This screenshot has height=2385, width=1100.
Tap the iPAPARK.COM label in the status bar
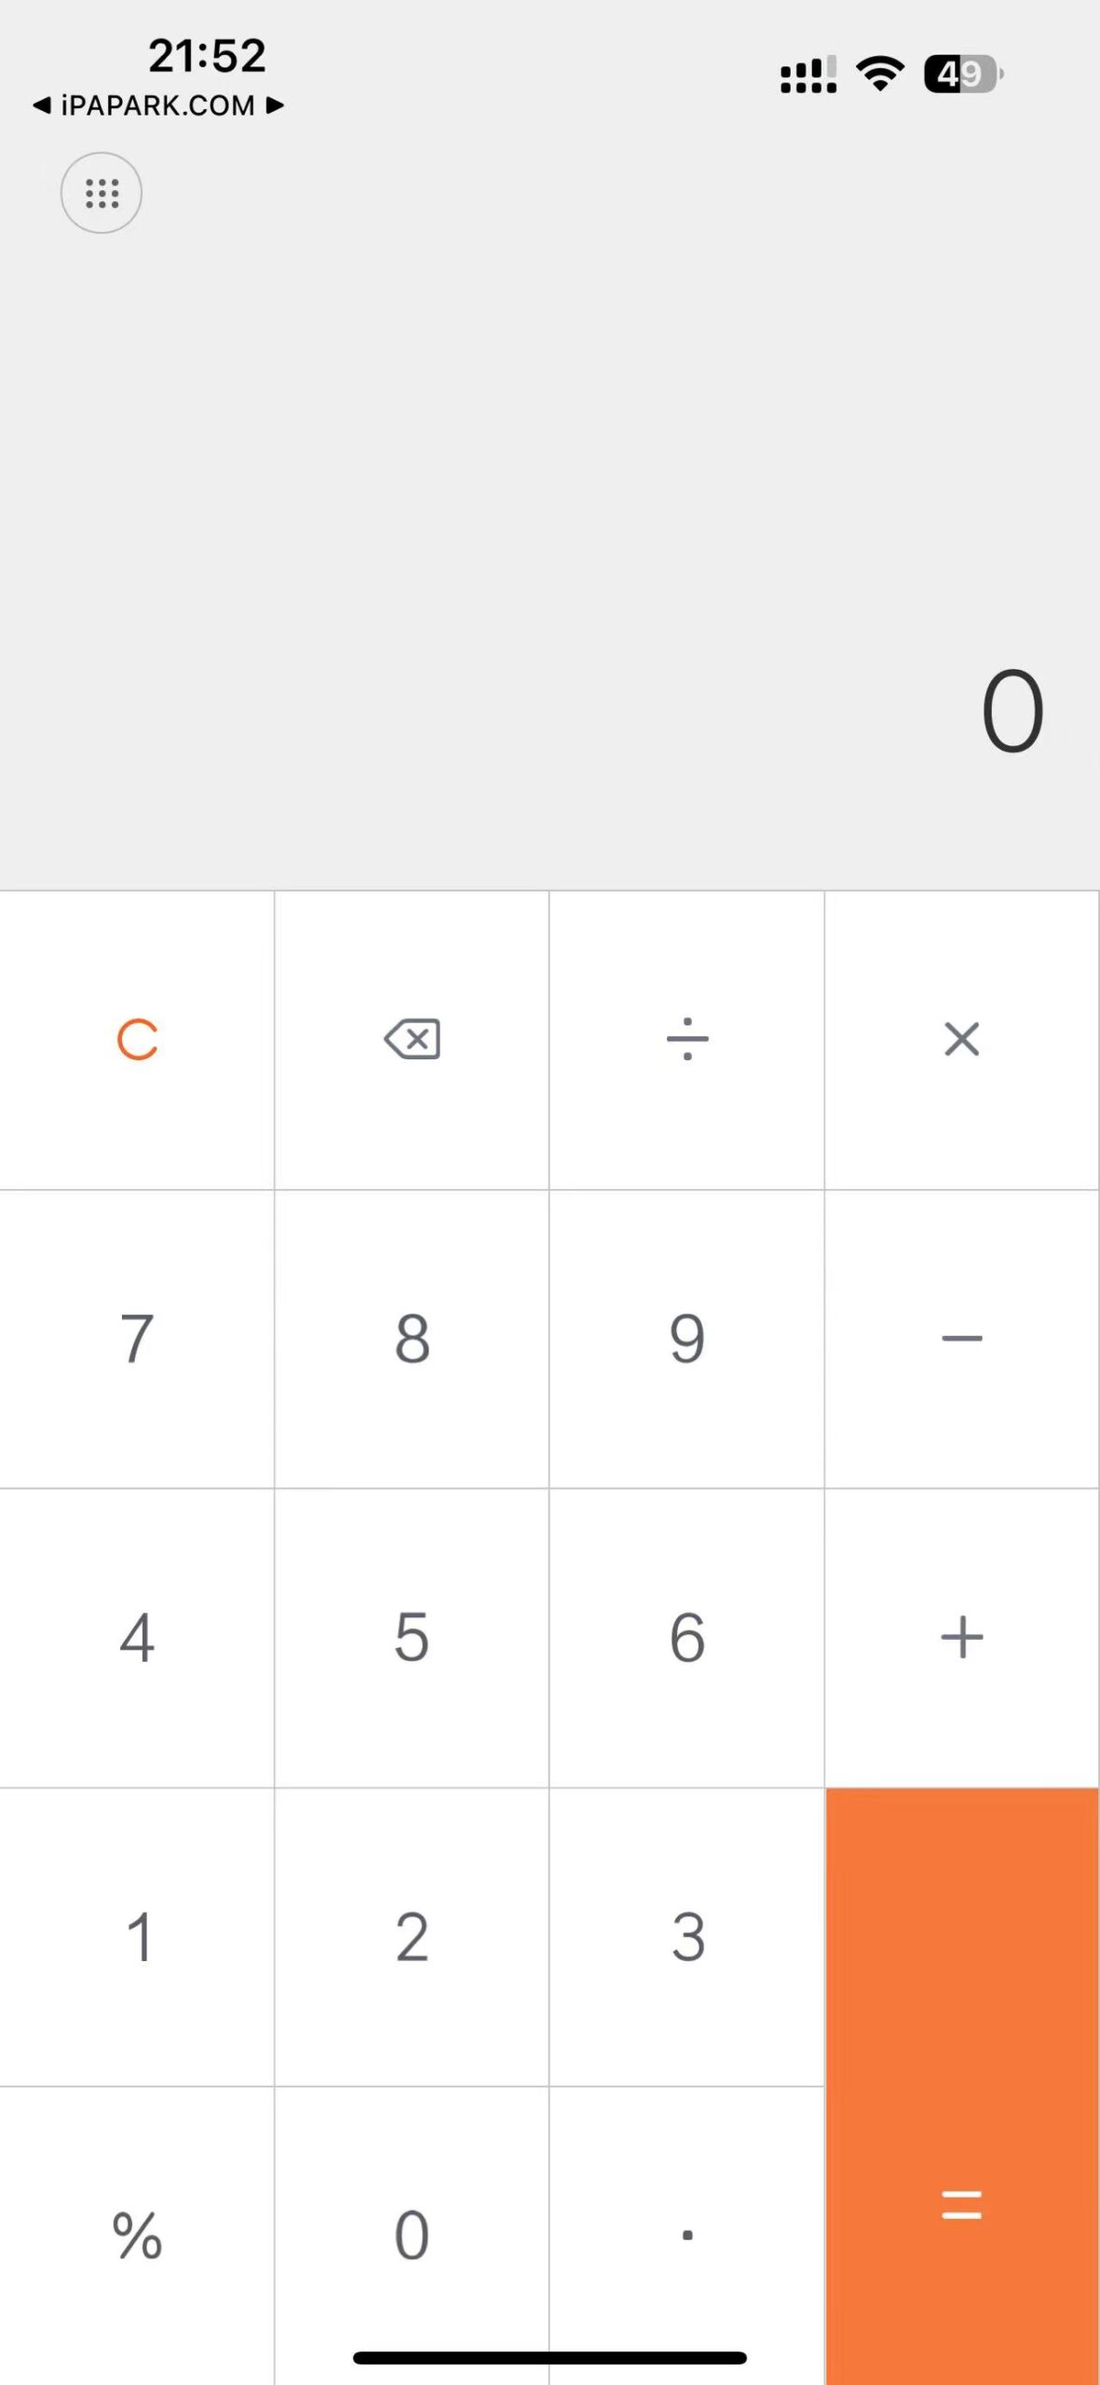[158, 105]
